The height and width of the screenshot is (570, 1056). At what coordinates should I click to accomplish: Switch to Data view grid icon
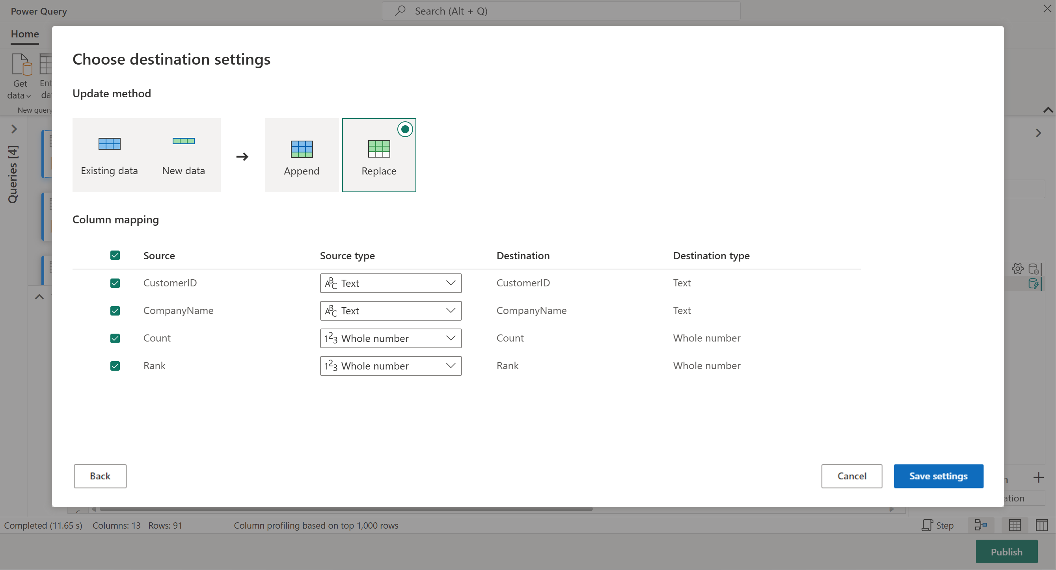tap(1015, 525)
